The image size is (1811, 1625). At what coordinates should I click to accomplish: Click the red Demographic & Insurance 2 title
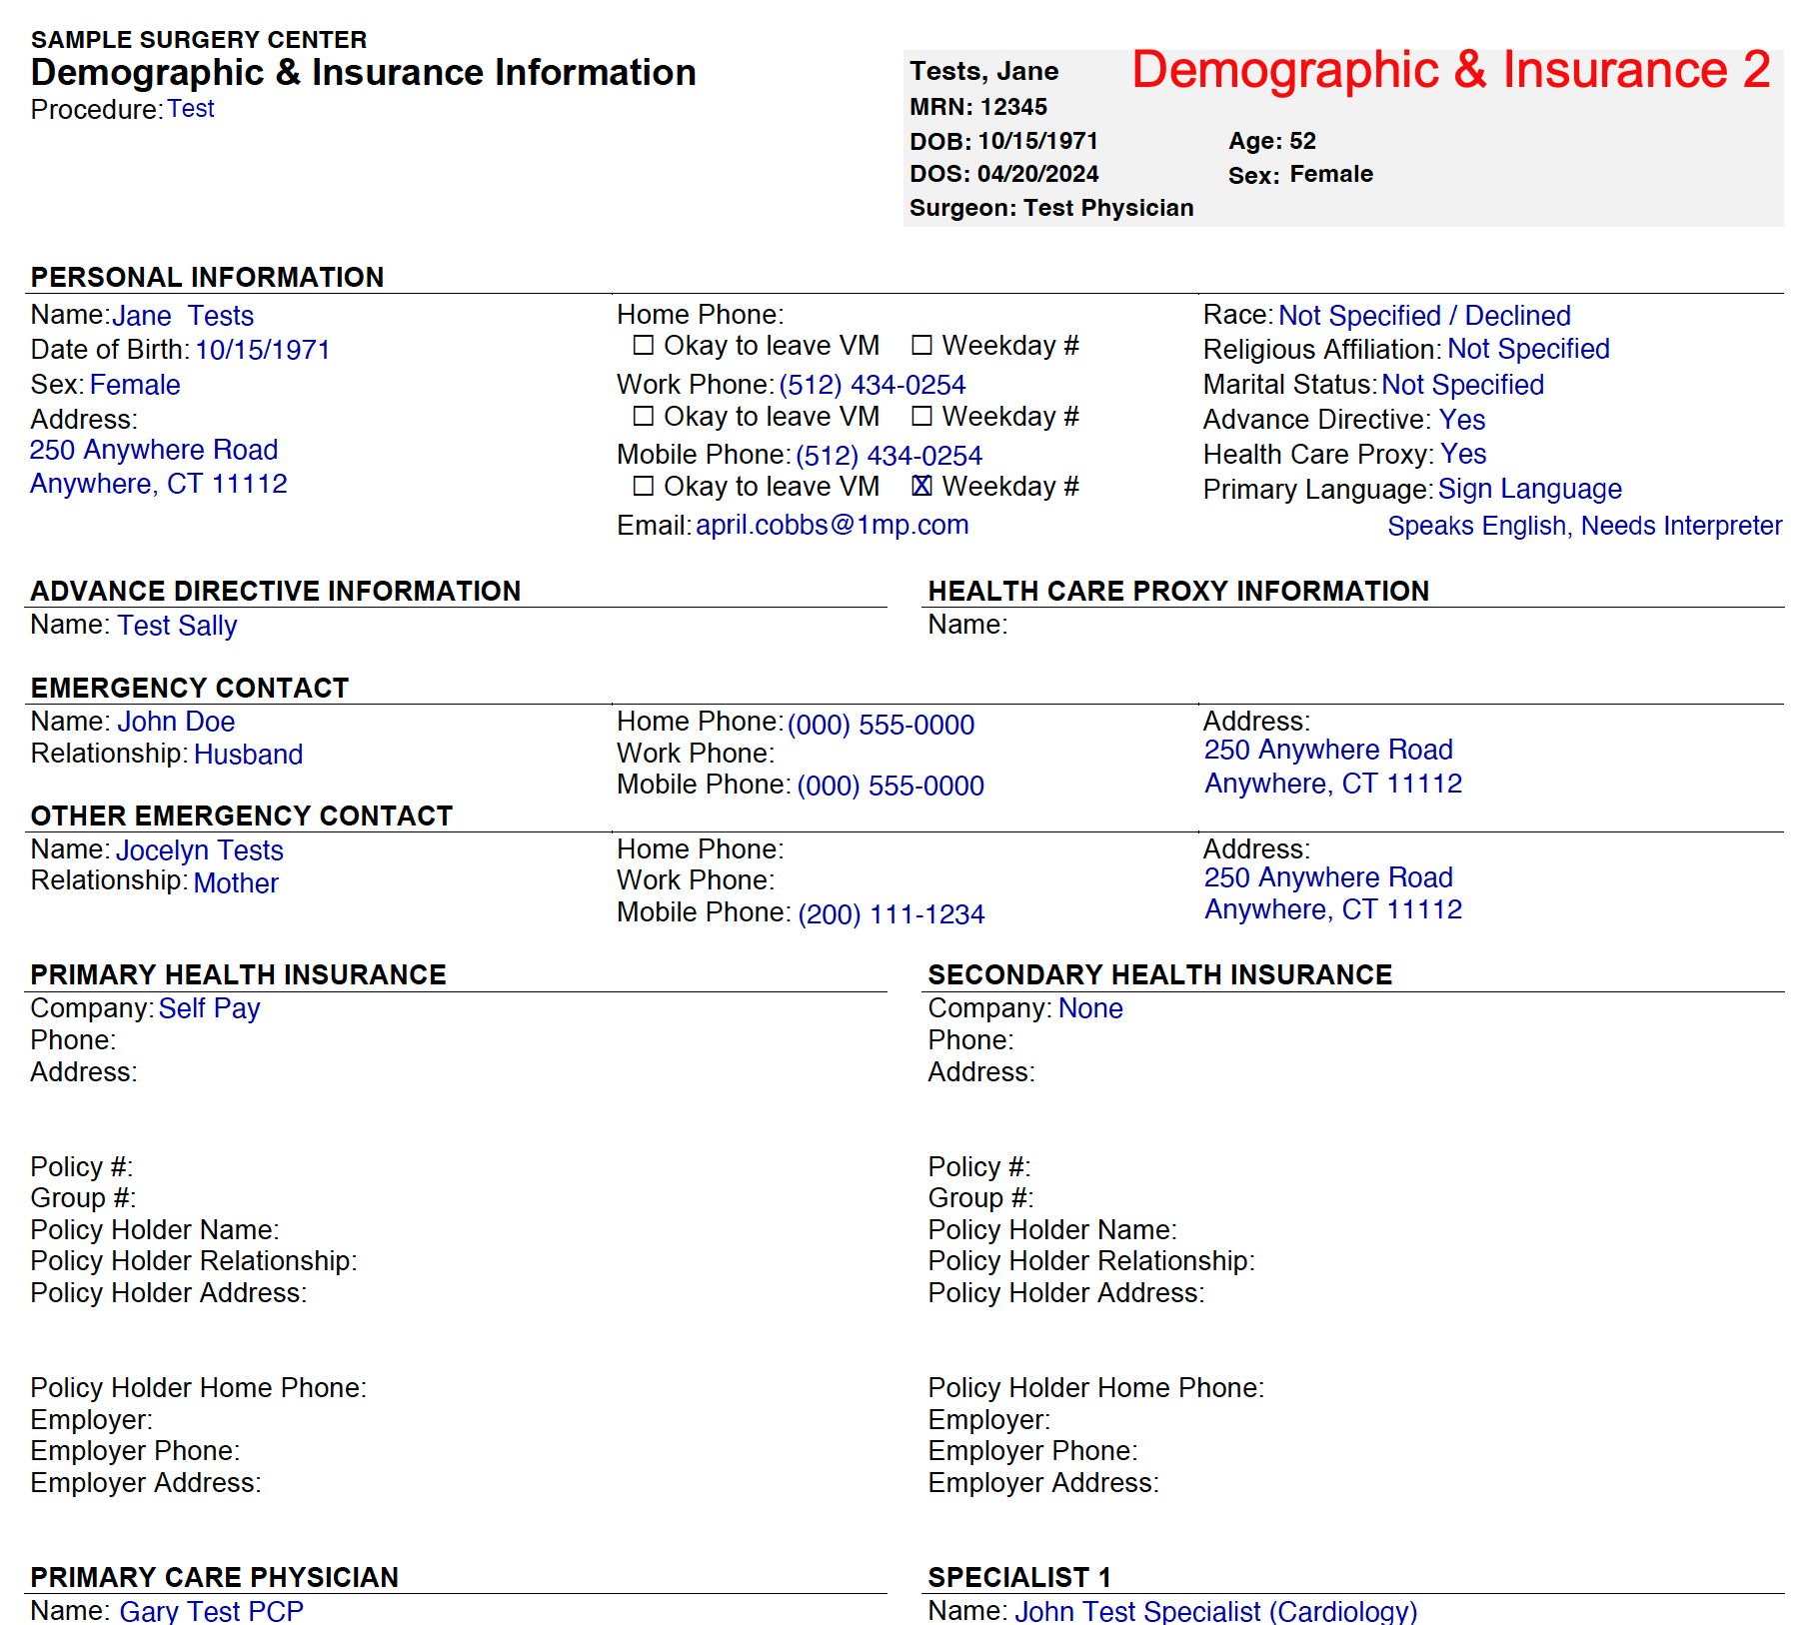click(x=1451, y=70)
